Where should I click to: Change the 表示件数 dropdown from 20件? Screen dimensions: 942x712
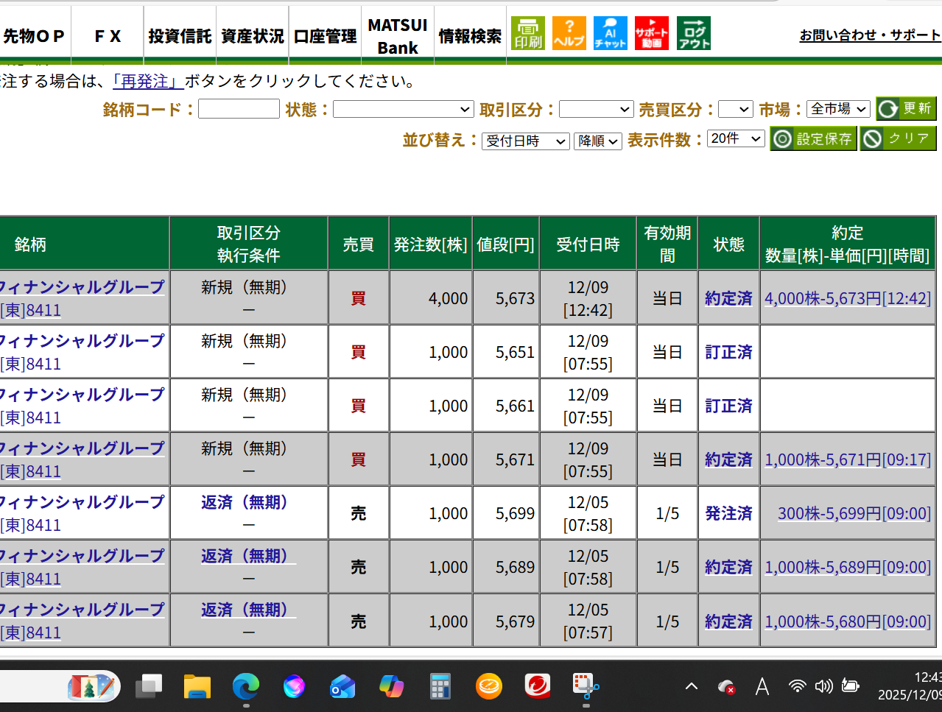click(734, 140)
